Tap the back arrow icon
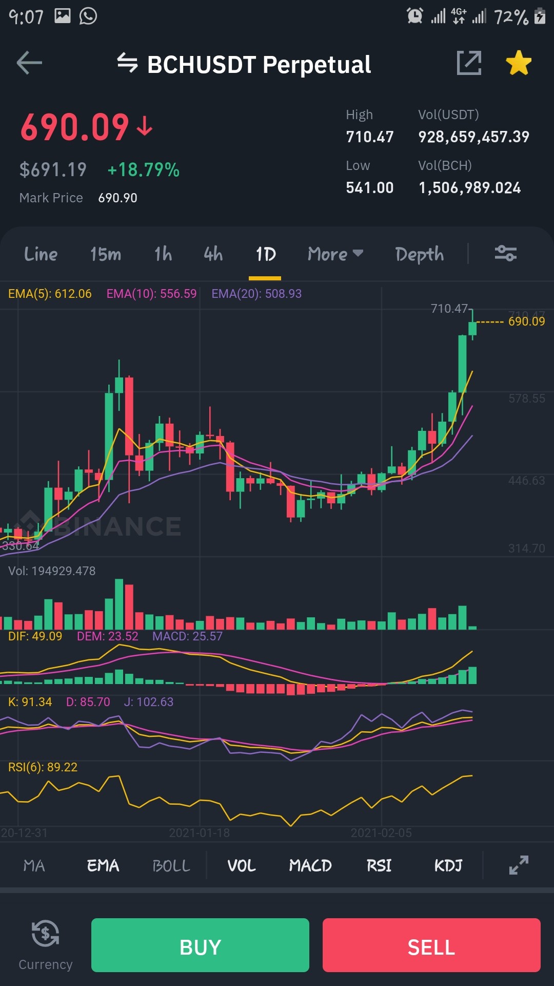 (29, 63)
